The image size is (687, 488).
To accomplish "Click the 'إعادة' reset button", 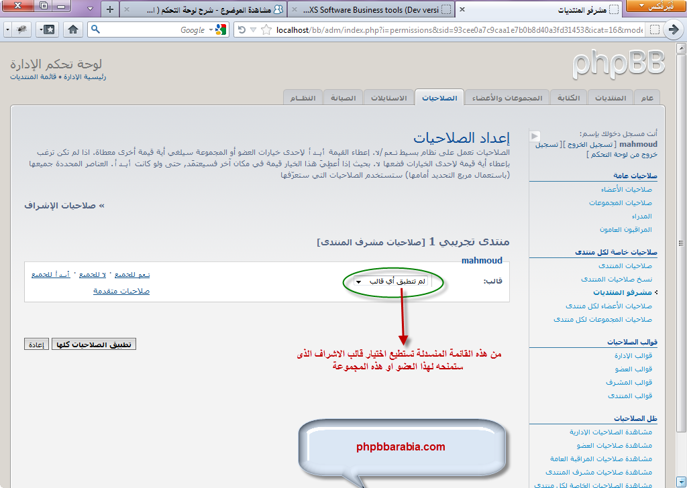I will [36, 345].
